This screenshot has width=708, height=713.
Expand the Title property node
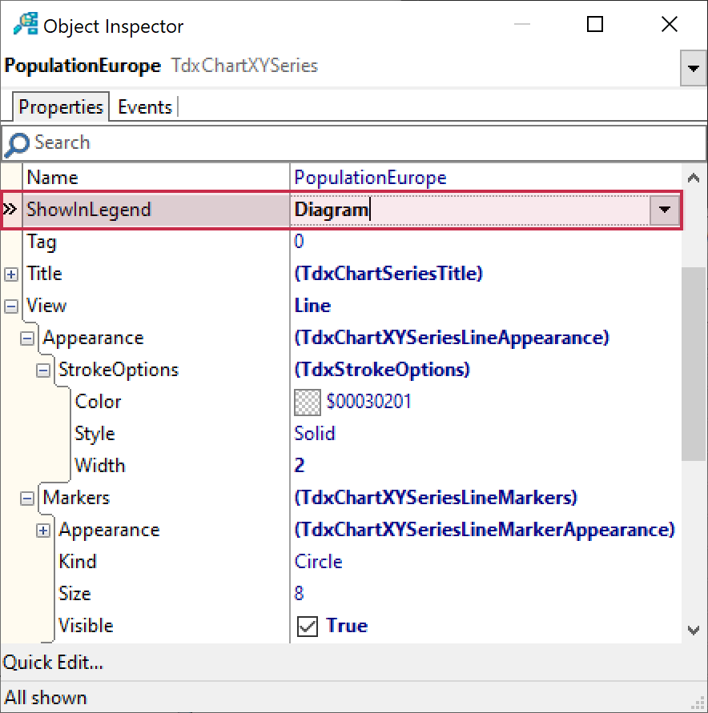(11, 274)
